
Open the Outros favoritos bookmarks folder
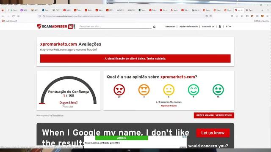point(262,21)
